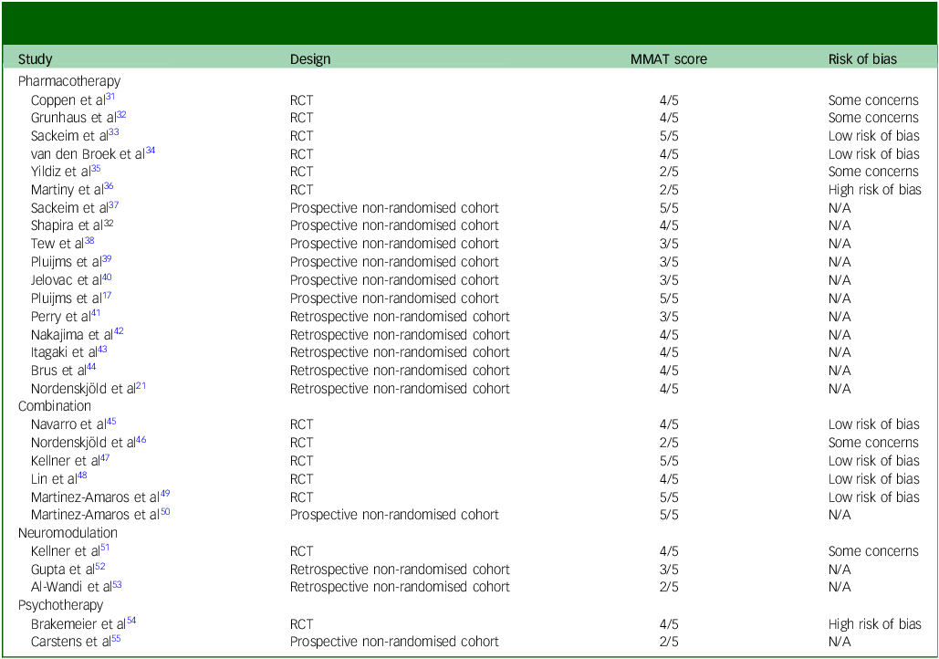Image resolution: width=939 pixels, height=659 pixels.
Task: Follow Gupta et al citation 52
Action: pyautogui.click(x=100, y=566)
